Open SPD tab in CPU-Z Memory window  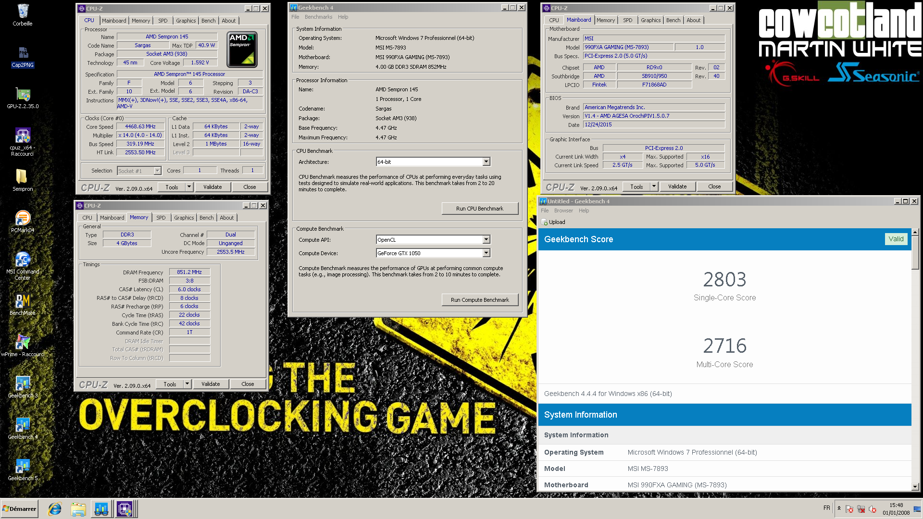161,218
